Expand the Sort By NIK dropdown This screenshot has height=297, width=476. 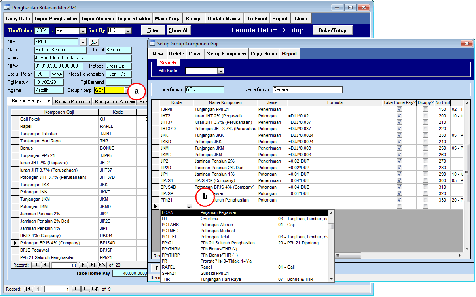pos(128,31)
